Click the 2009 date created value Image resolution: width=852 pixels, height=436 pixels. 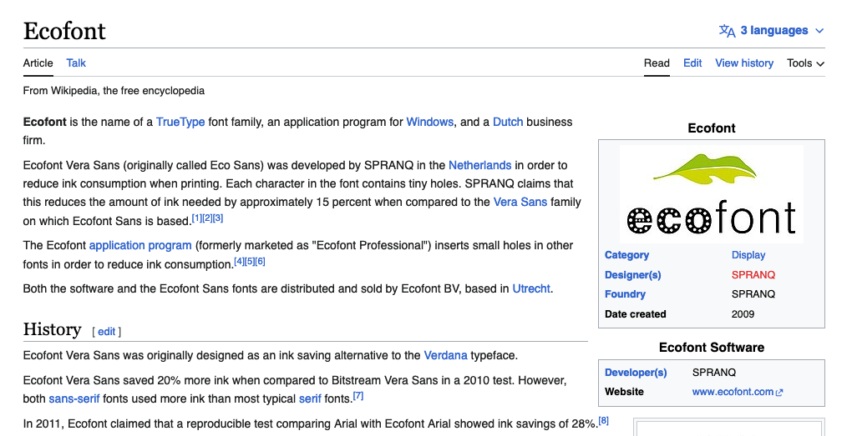[743, 314]
